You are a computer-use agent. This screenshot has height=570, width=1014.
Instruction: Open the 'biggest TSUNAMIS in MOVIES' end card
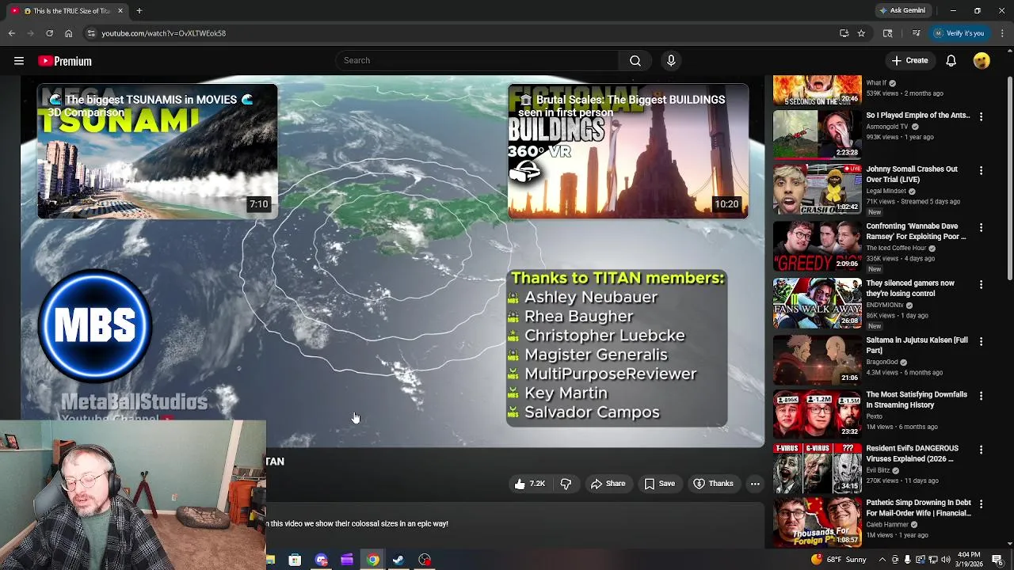tap(158, 151)
